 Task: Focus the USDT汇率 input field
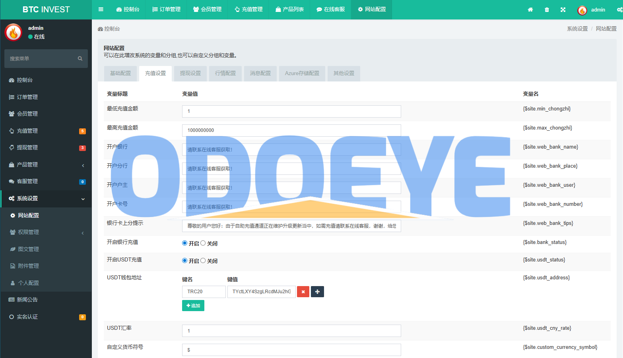coord(291,331)
